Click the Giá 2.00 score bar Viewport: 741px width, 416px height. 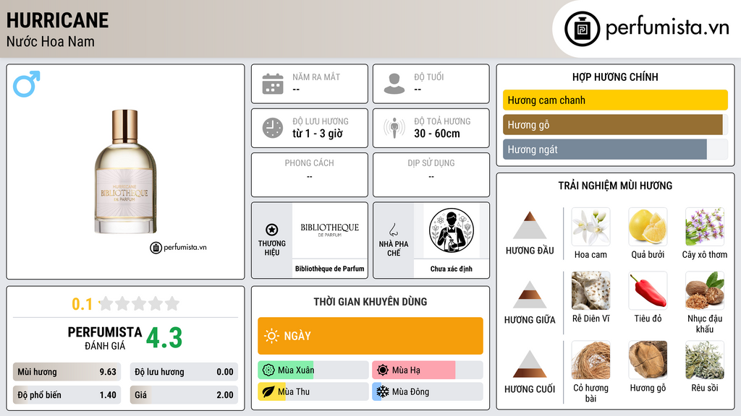click(x=184, y=395)
